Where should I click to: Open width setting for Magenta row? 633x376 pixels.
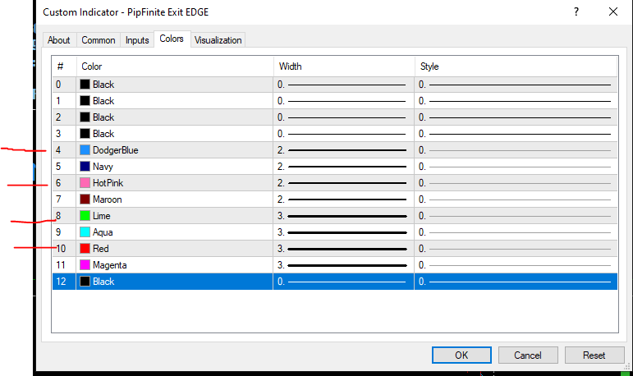pyautogui.click(x=343, y=265)
